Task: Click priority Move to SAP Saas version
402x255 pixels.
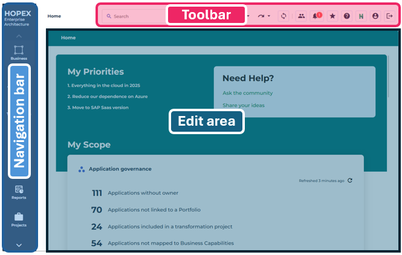Action: pos(98,108)
